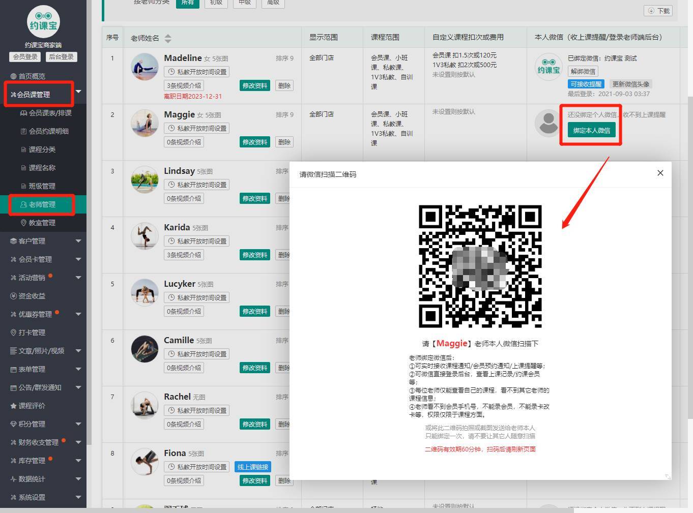Click 修改资料 for Rachel
The width and height of the screenshot is (693, 513).
click(254, 424)
